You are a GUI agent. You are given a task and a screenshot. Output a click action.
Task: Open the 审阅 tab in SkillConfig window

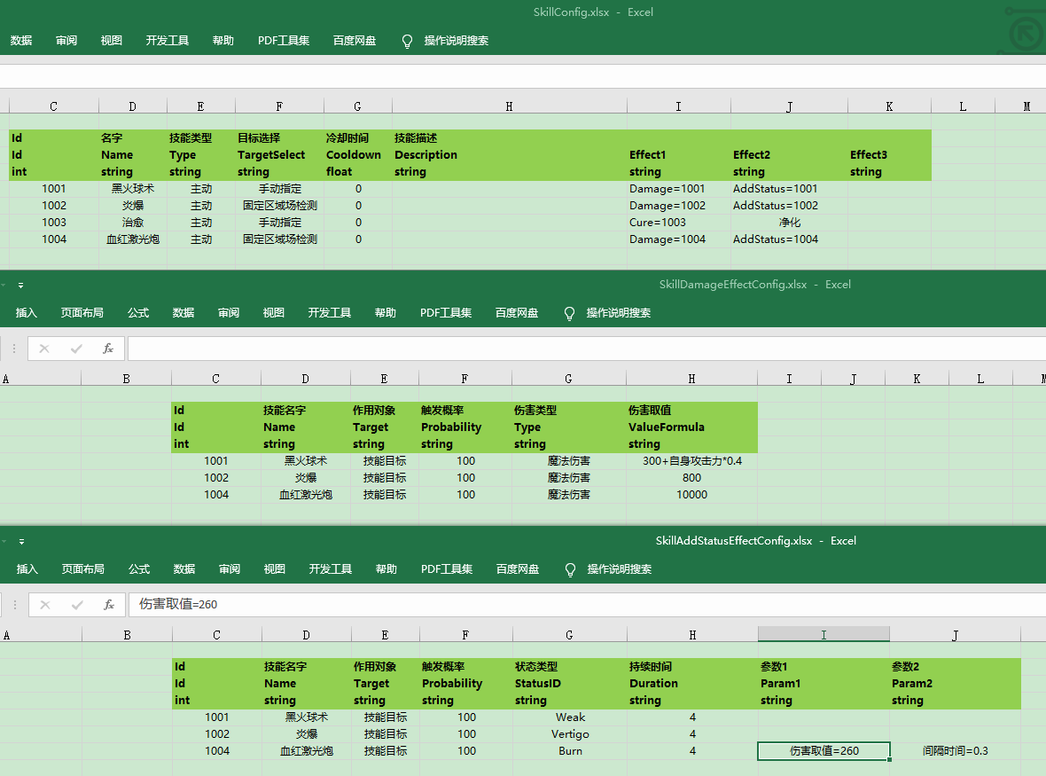tap(66, 41)
